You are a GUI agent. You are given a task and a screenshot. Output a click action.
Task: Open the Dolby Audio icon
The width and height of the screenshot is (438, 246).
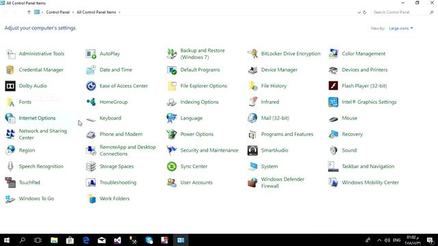pos(10,86)
